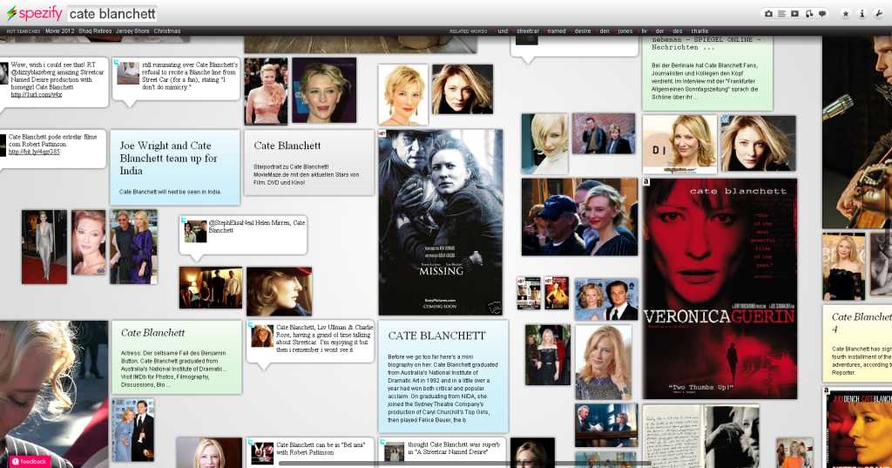
Task: Open the yellow Cate Blanchett card at right edge
Action: click(857, 343)
